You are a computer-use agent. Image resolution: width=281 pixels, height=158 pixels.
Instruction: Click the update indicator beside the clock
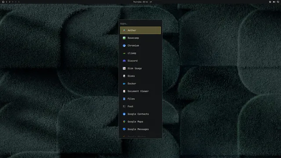151,2
